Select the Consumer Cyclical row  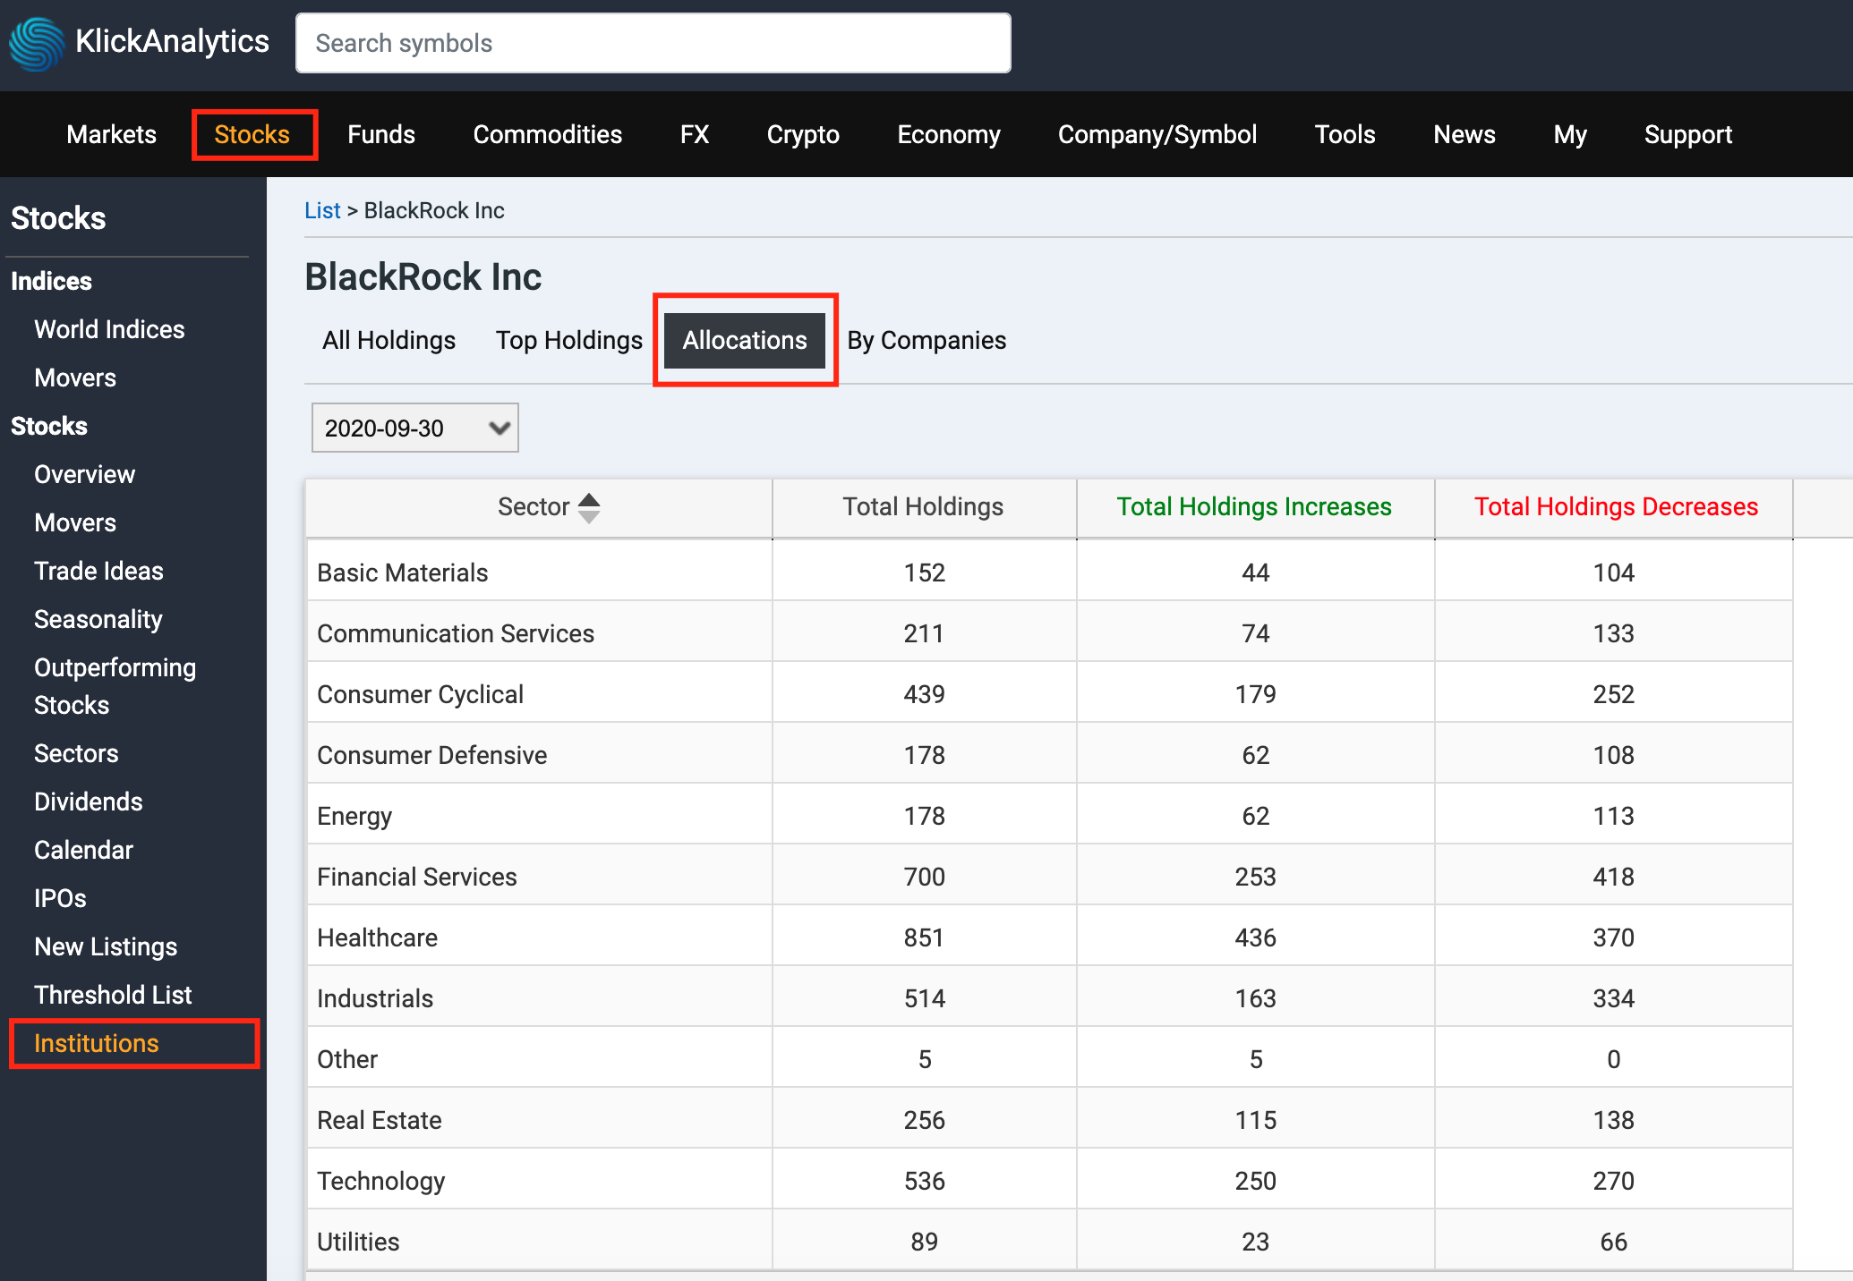point(1049,693)
